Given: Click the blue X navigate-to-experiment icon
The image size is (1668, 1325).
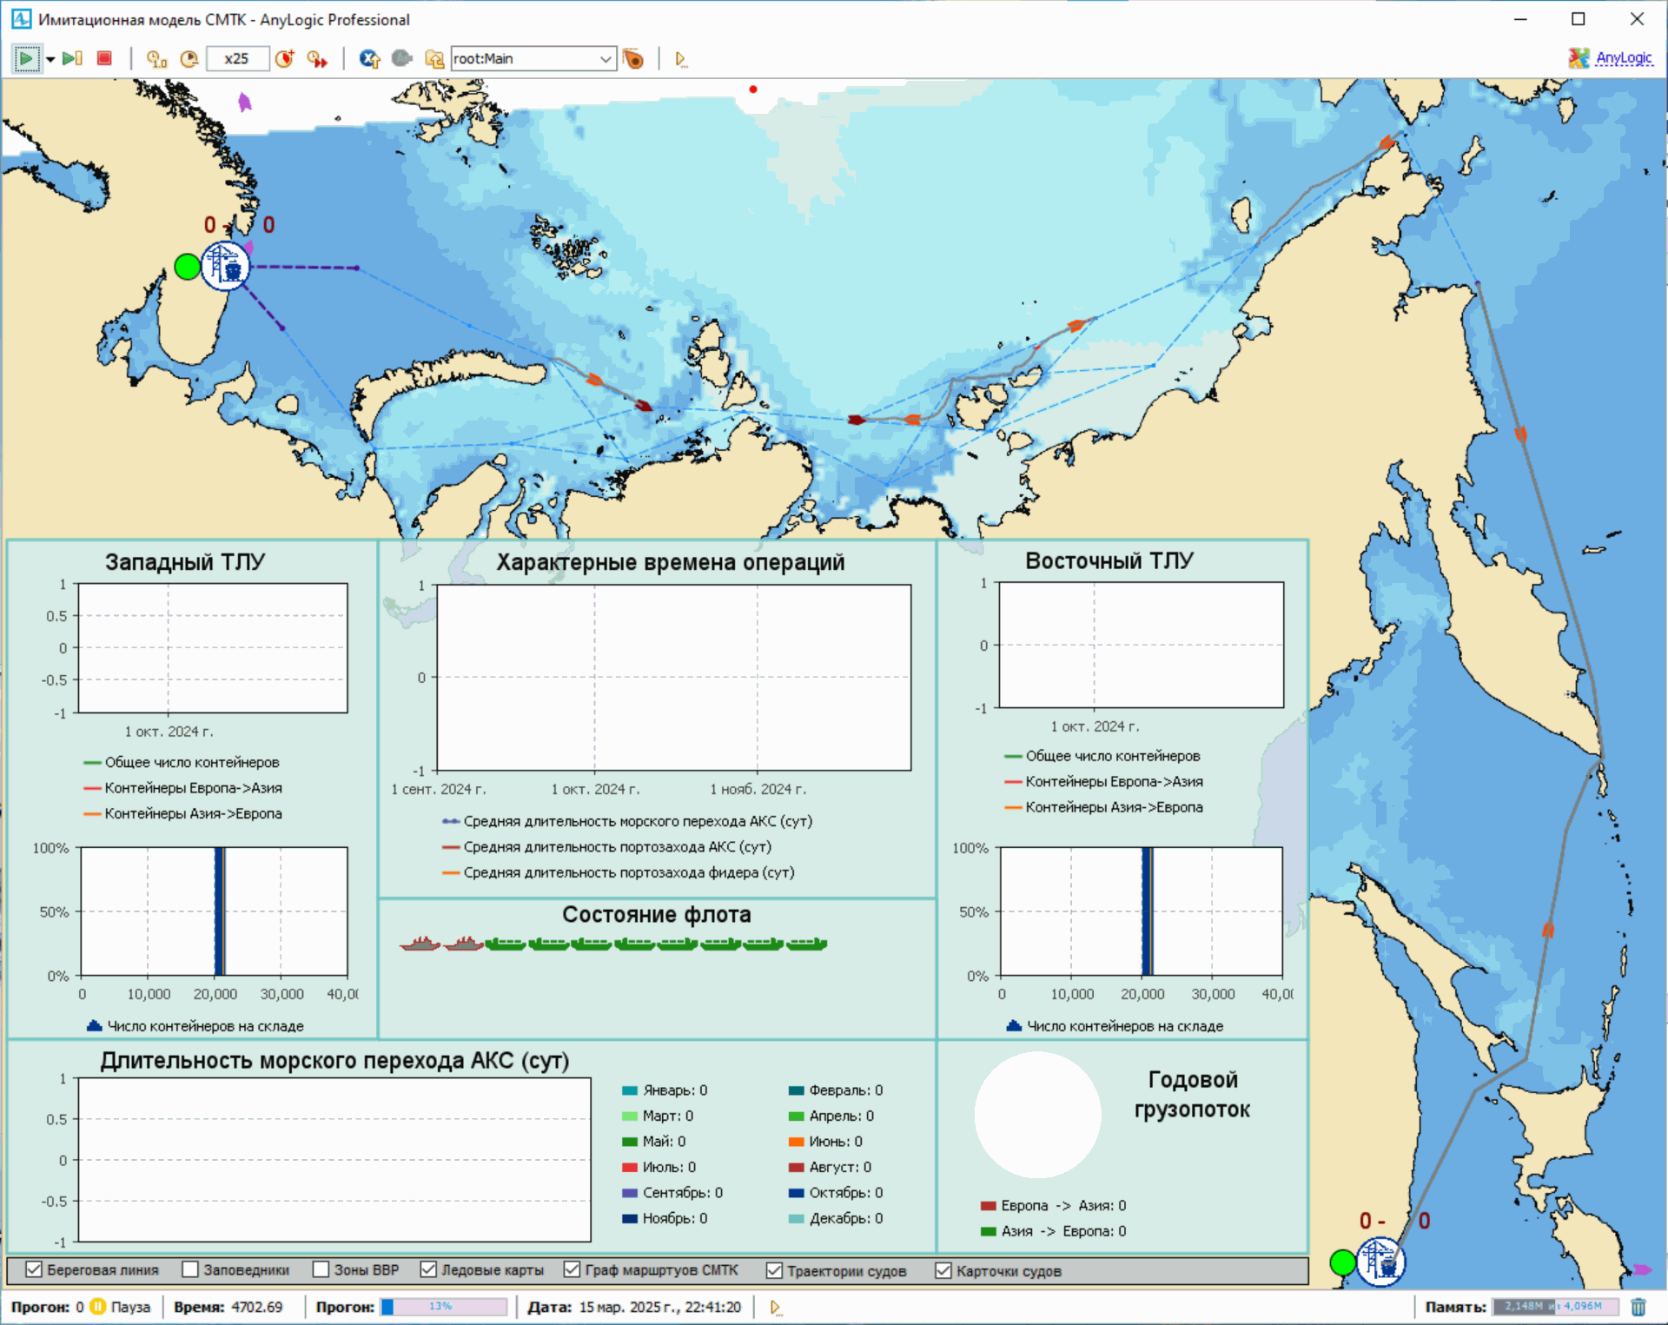Looking at the screenshot, I should (369, 58).
